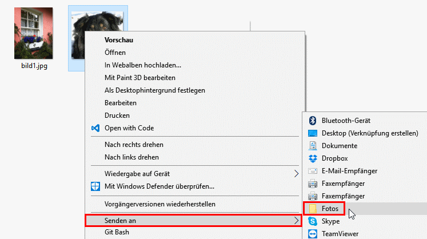The width and height of the screenshot is (427, 239).
Task: Select Mit Windows Defender überprüfen...
Action: pos(159,186)
